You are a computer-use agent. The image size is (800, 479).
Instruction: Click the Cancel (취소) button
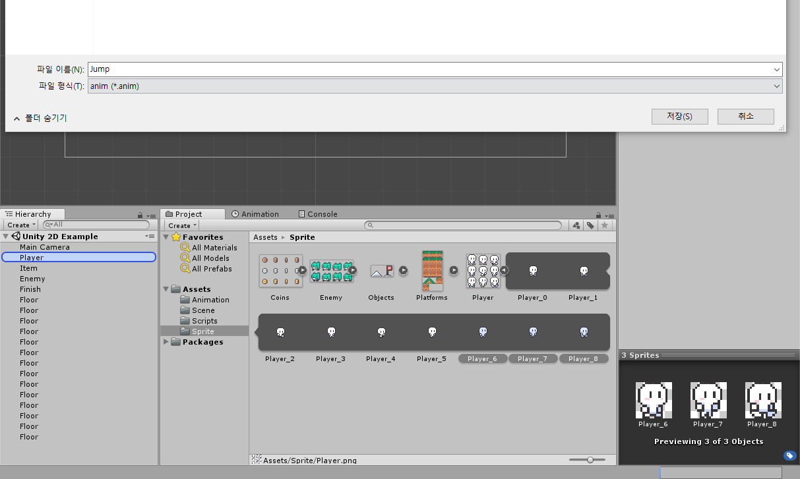pos(745,117)
